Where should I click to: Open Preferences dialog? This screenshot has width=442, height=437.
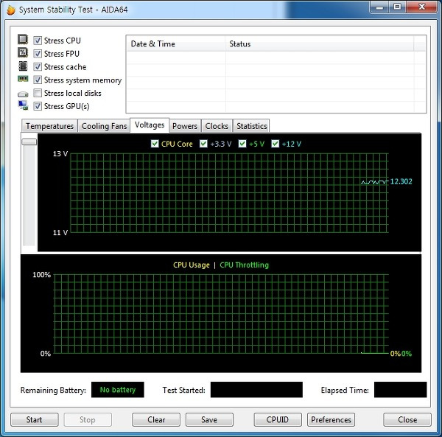(x=331, y=419)
